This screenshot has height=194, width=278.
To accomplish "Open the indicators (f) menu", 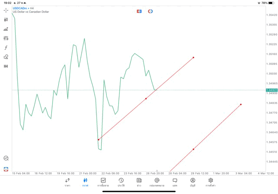I will pos(6,48).
